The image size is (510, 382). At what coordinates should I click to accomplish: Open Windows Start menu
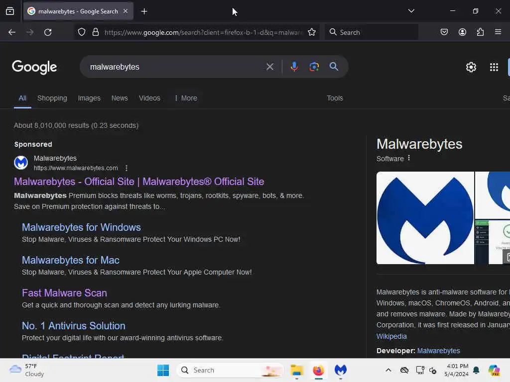(x=163, y=370)
